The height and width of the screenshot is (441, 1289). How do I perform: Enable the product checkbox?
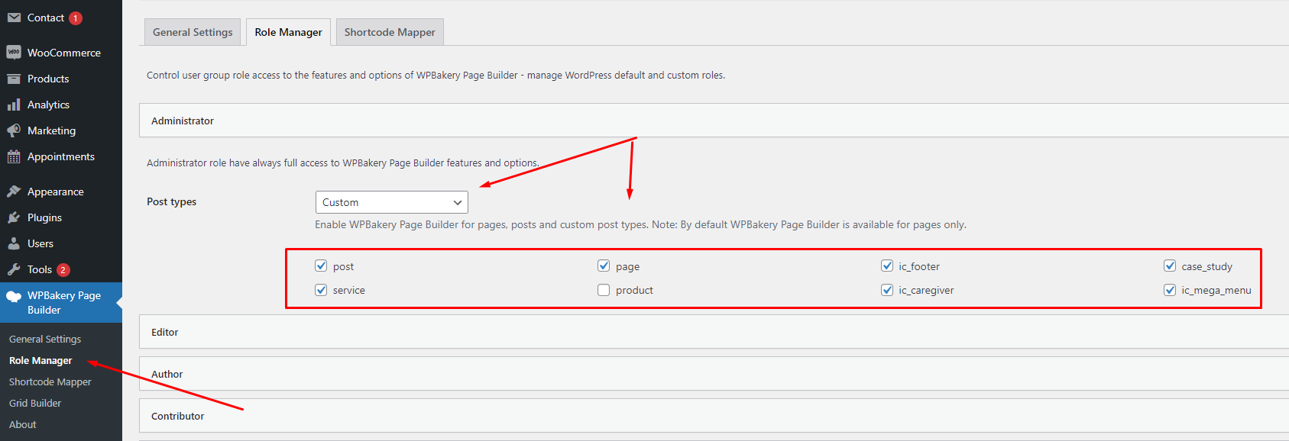point(604,290)
